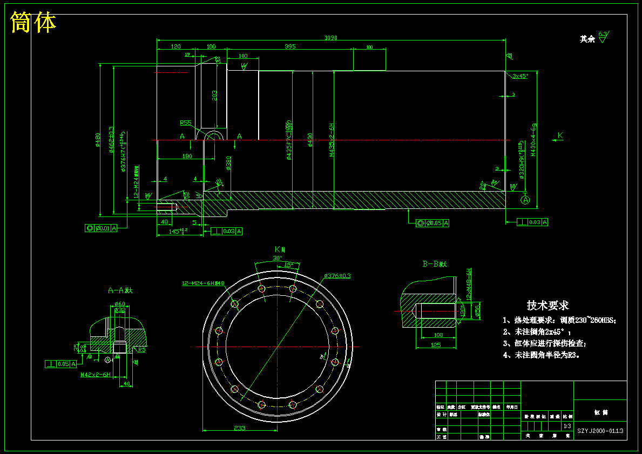Click the "比例" title block label

click(x=568, y=416)
